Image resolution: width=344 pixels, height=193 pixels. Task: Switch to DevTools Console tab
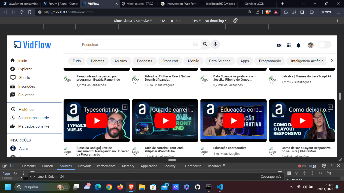48,166
